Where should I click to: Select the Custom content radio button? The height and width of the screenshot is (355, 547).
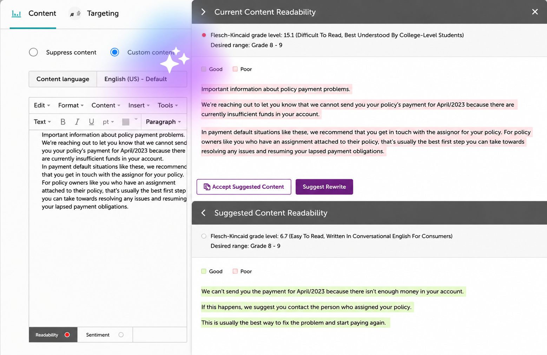[x=114, y=52]
